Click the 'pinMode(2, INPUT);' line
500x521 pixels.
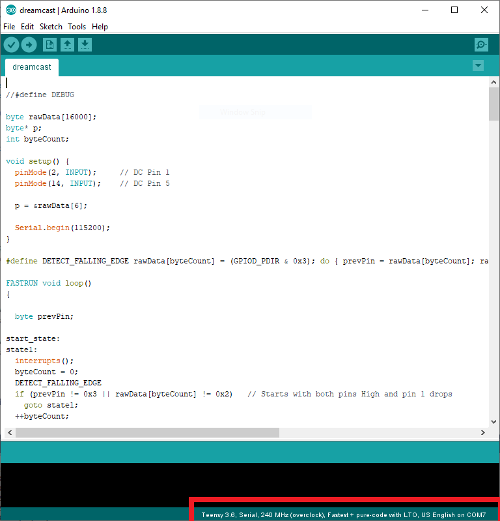click(x=55, y=172)
